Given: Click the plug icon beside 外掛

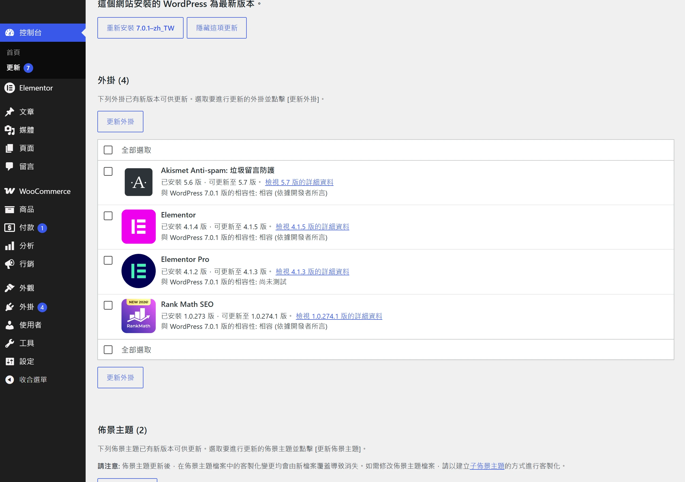Looking at the screenshot, I should point(10,307).
